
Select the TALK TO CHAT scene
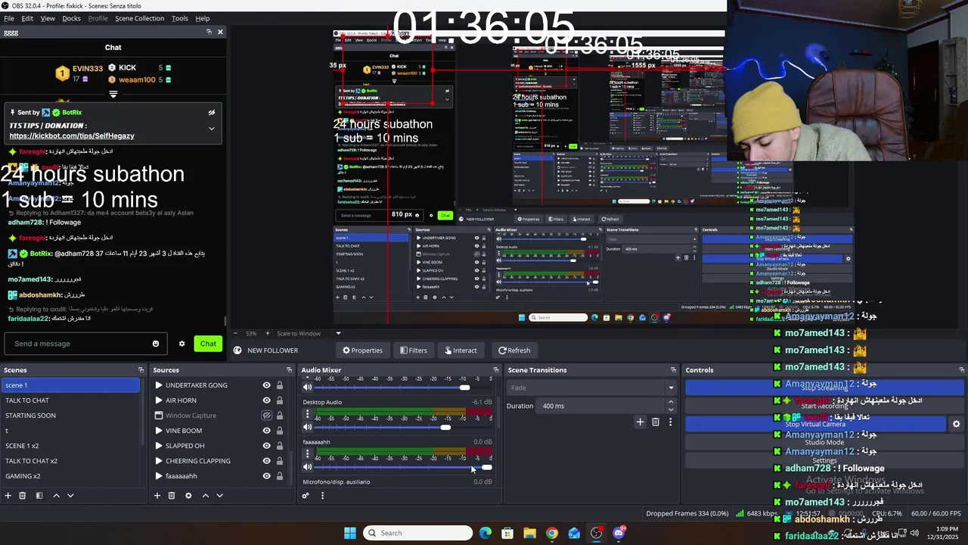tap(70, 400)
